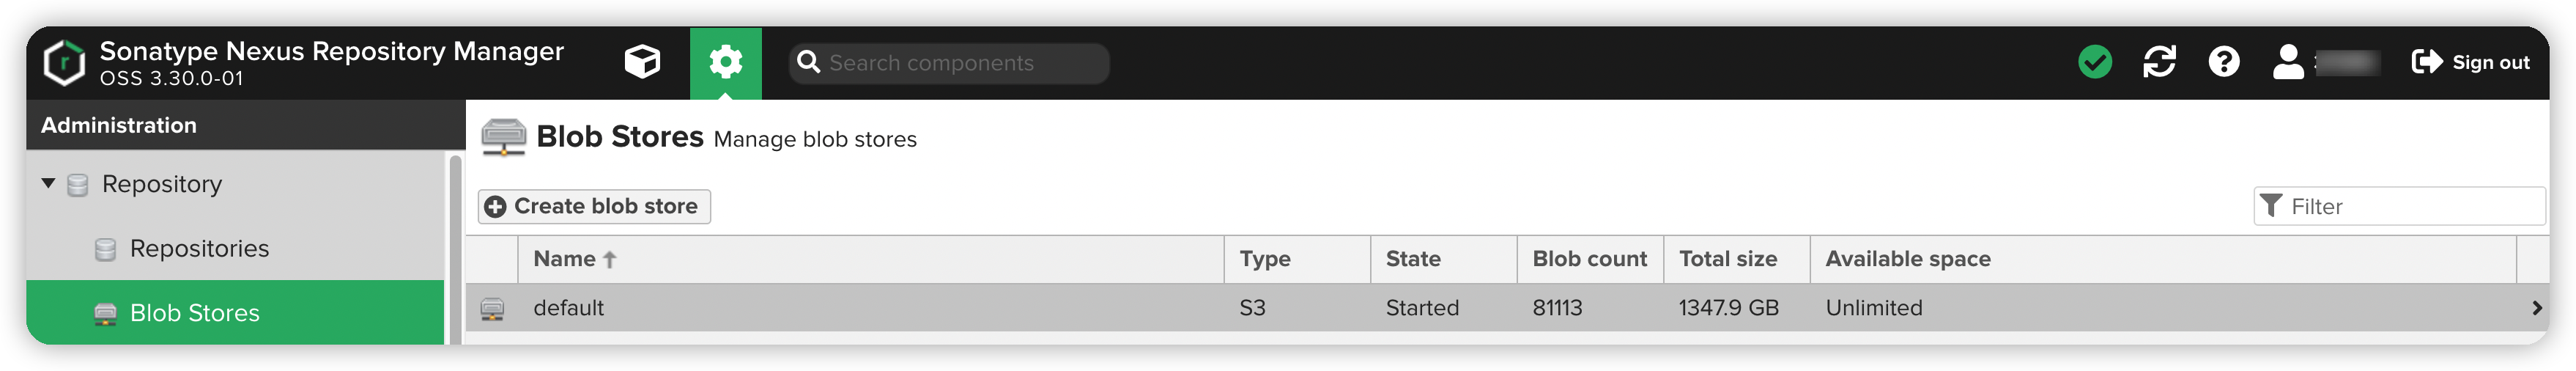Click the Filter input field
Viewport: 2576px width, 371px height.
tap(2410, 206)
